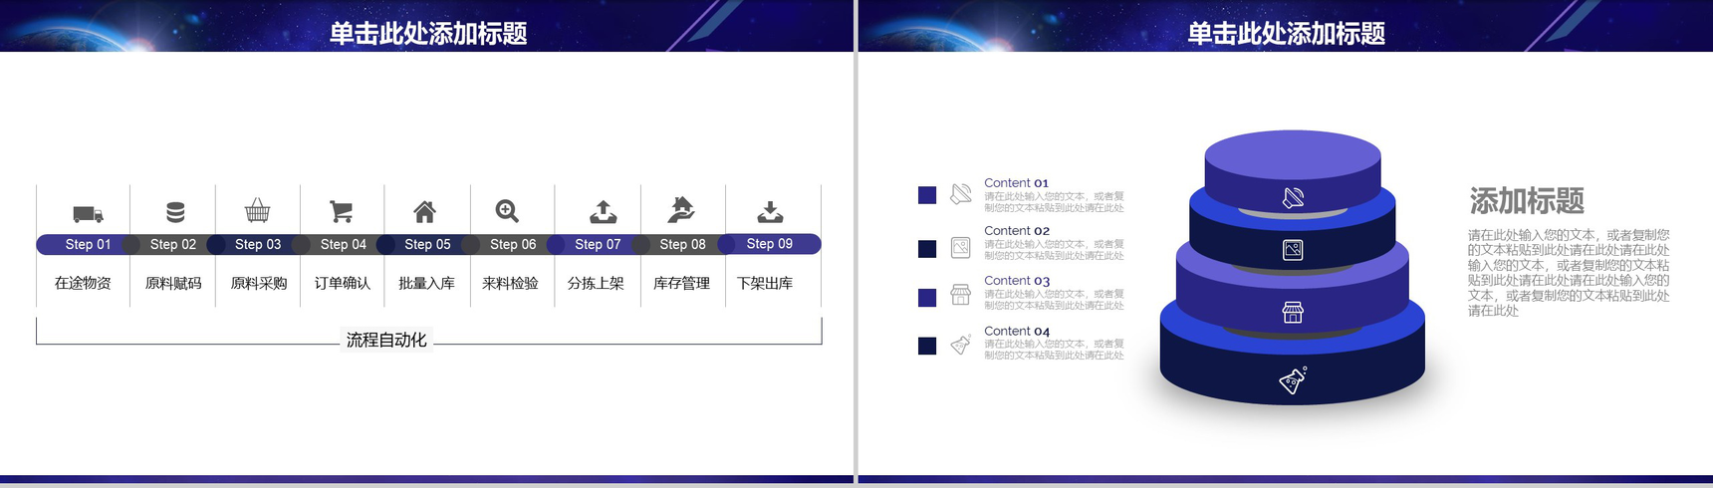Select the Step 08 label pill
The width and height of the screenshot is (1713, 488).
click(682, 244)
